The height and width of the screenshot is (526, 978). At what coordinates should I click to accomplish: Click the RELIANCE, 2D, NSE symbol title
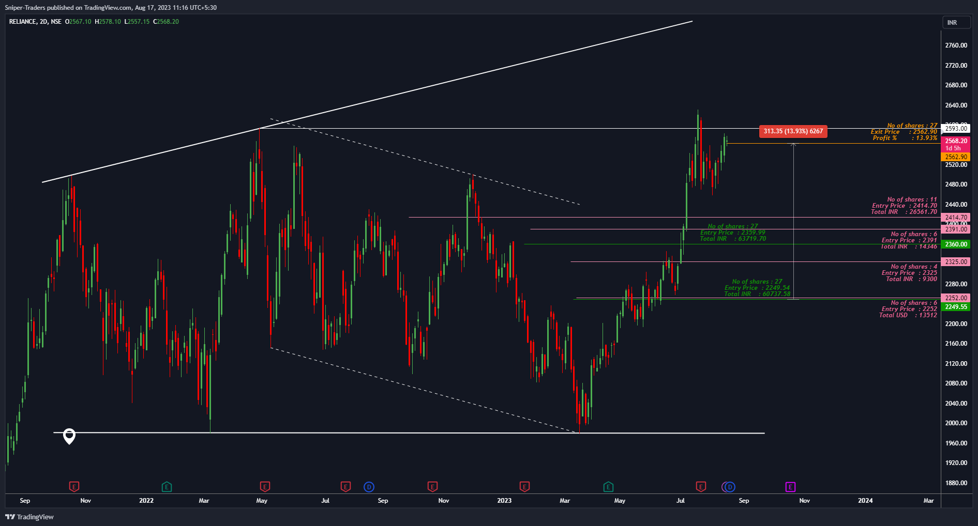point(35,22)
